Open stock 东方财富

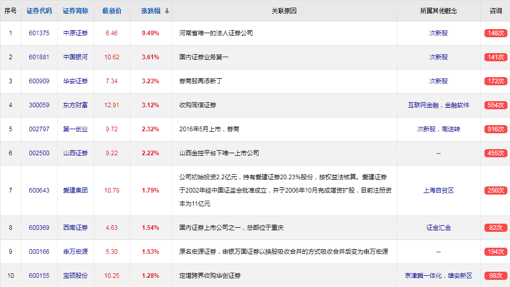[x=76, y=105]
